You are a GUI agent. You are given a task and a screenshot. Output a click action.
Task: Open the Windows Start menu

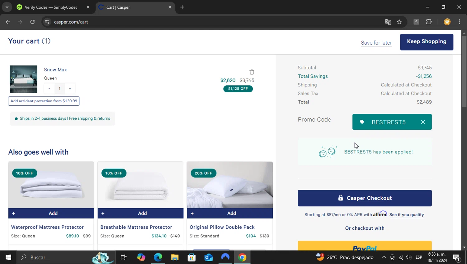pyautogui.click(x=8, y=257)
